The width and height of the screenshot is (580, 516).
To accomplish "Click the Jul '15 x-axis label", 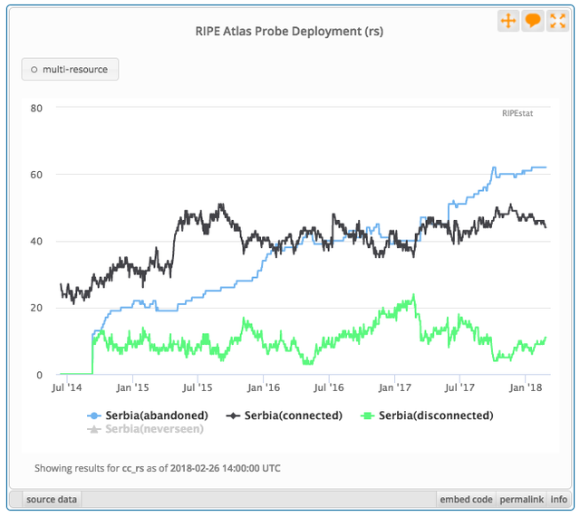I will coord(198,387).
